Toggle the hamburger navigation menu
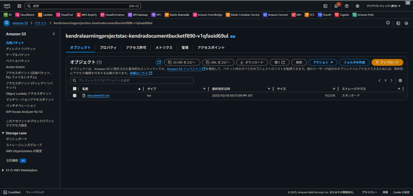Viewport: 413px width, 196px height. pyautogui.click(x=6, y=23)
